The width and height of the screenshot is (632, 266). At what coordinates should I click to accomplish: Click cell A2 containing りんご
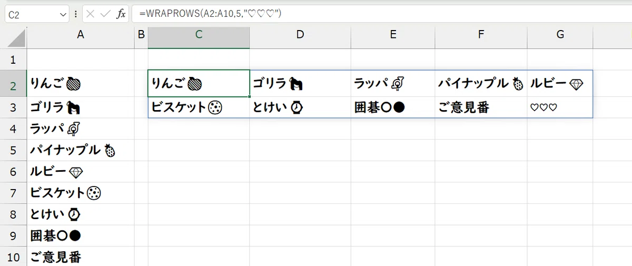[x=81, y=84]
